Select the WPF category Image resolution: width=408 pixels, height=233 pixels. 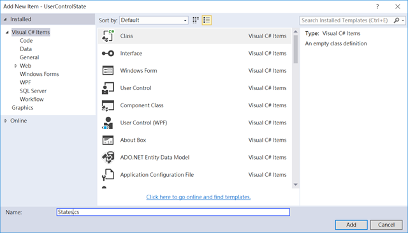[25, 82]
